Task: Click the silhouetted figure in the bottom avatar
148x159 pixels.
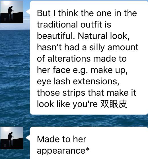Action: click(11, 138)
